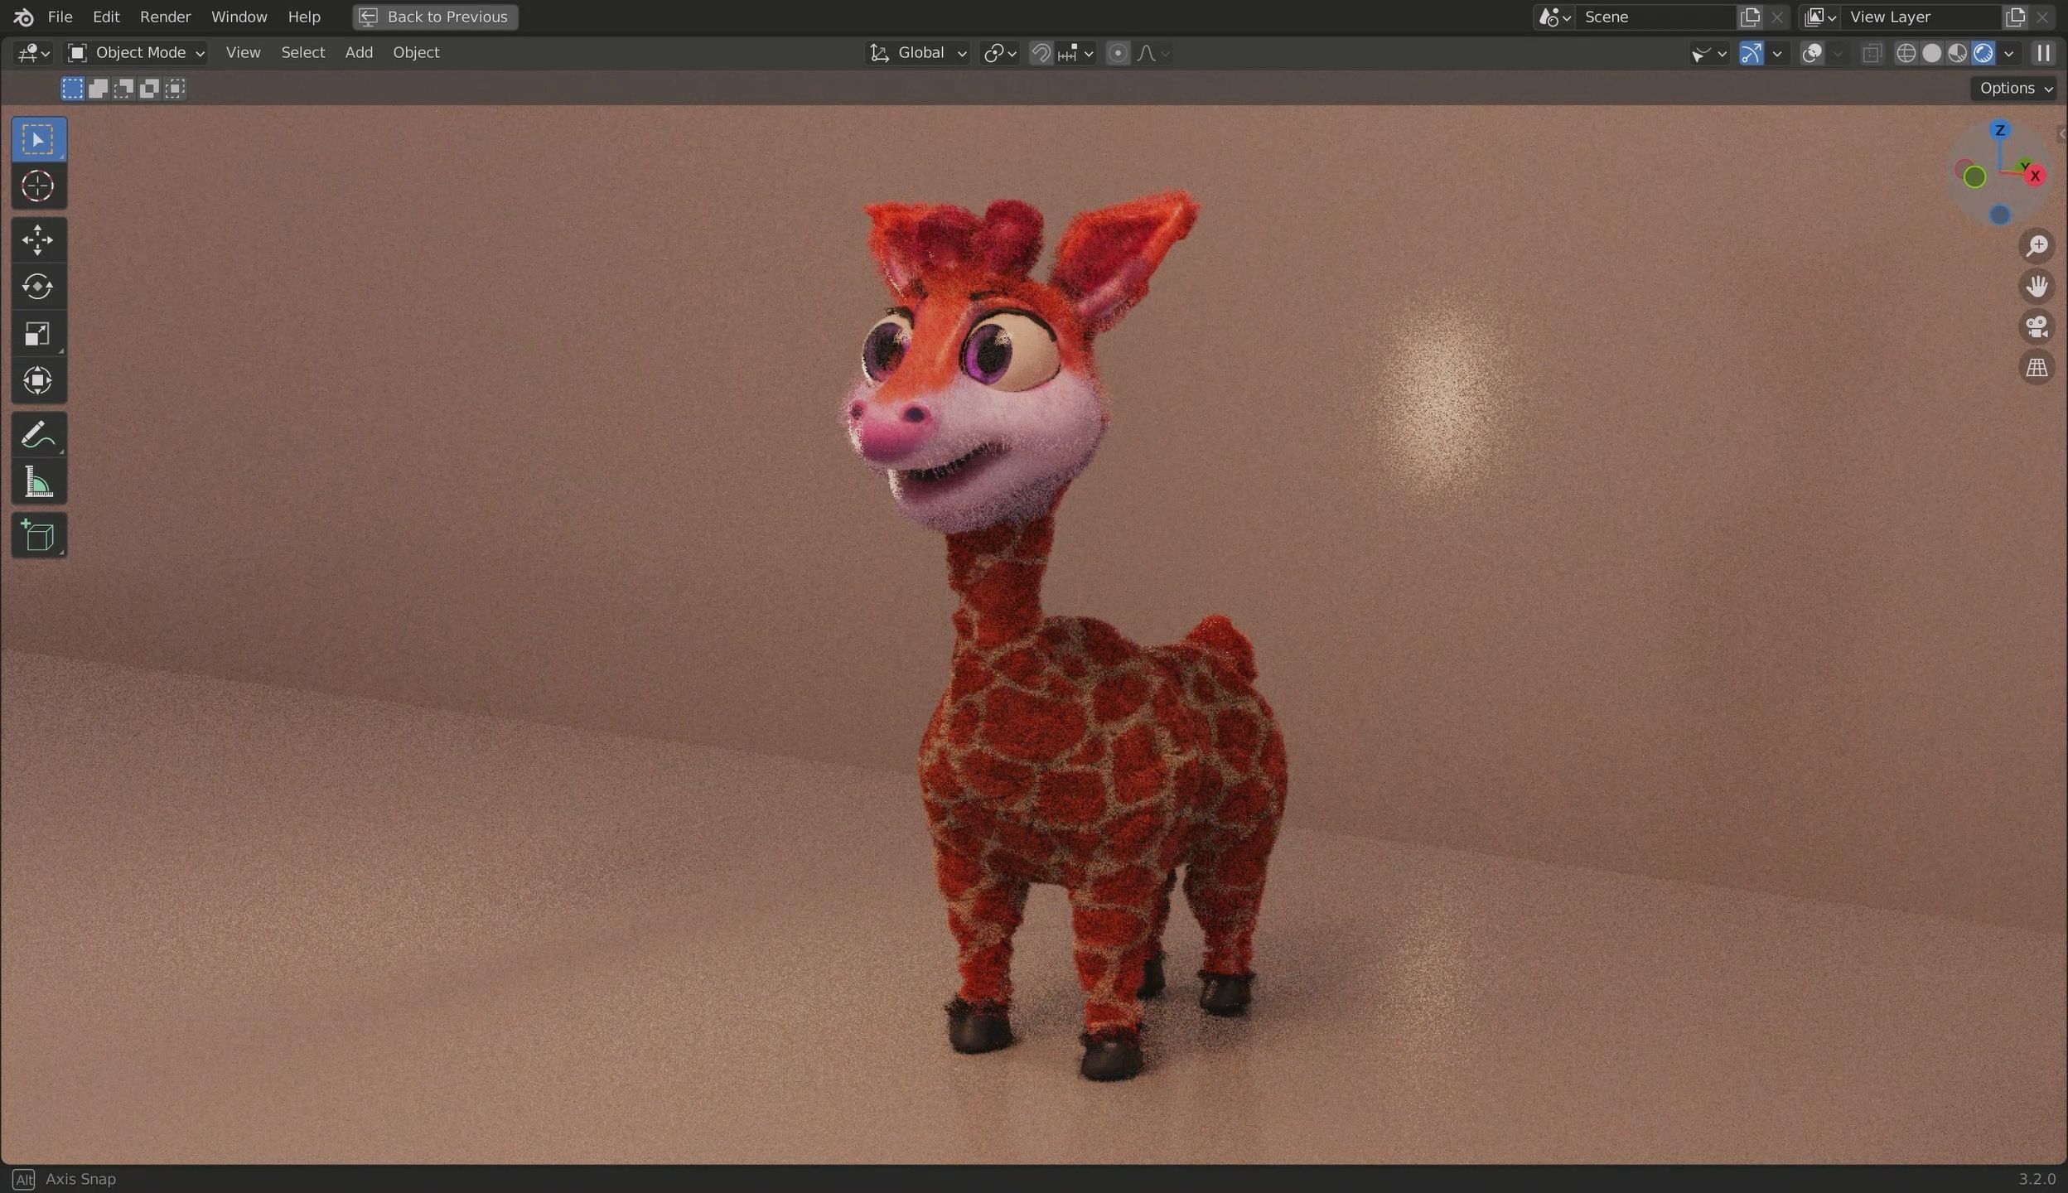
Task: Open the Edit menu
Action: coord(106,17)
